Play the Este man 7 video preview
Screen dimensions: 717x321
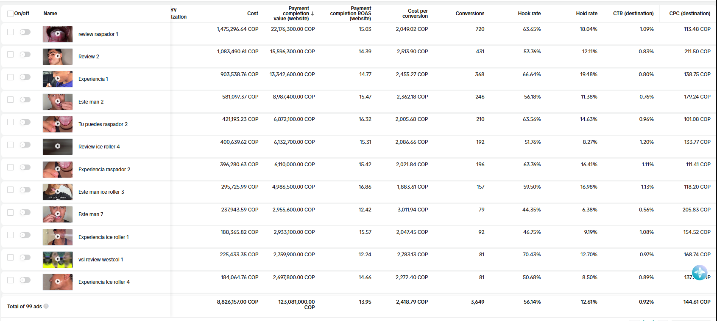58,214
